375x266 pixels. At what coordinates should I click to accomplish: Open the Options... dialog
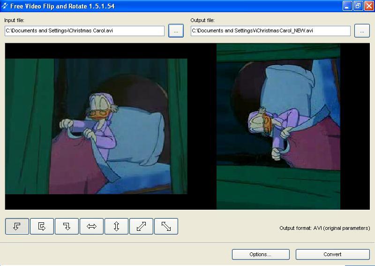[x=261, y=254]
